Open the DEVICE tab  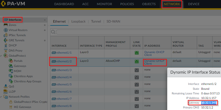click(x=194, y=4)
